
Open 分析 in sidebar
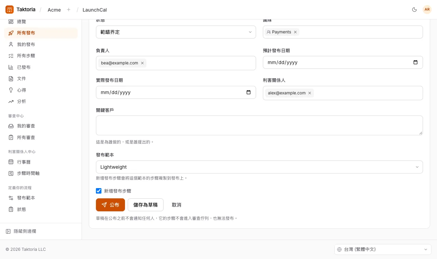pos(41,102)
